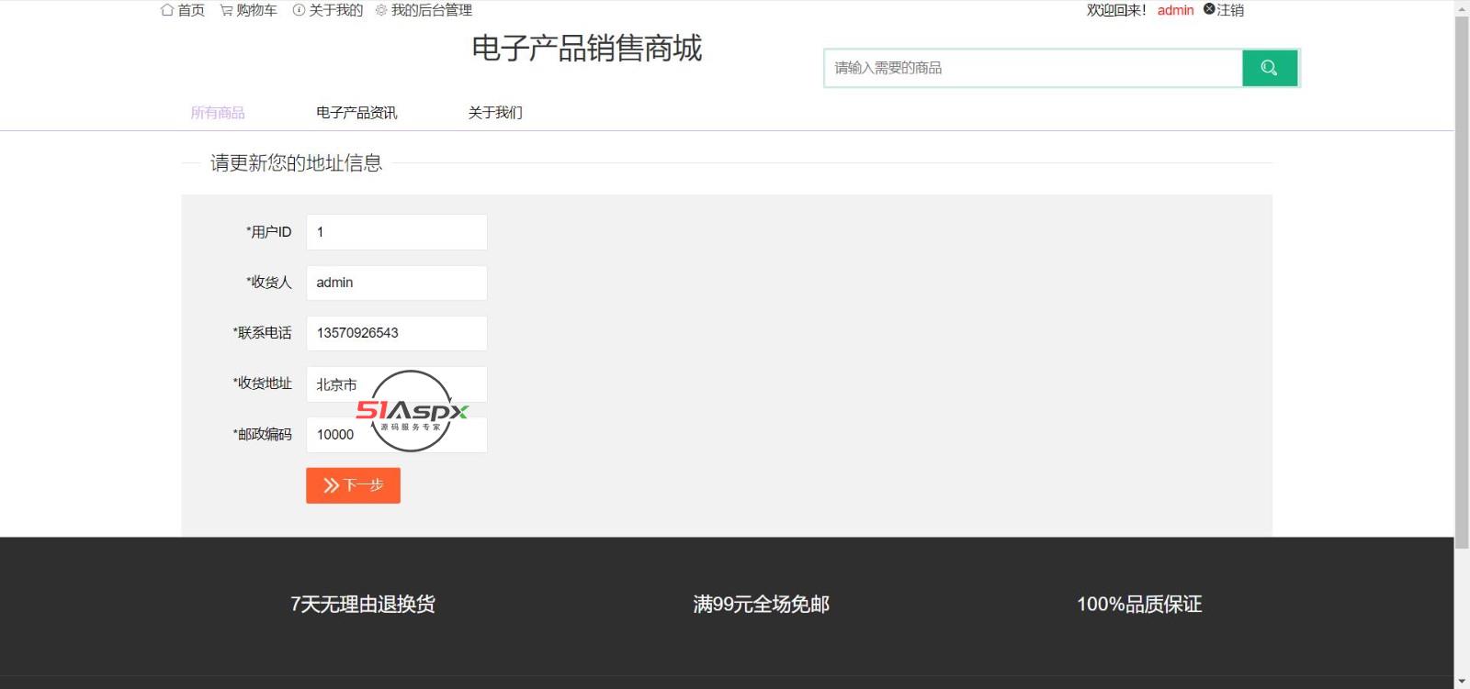Open the 首页 link
Screen dimensions: 1470x689
191,10
